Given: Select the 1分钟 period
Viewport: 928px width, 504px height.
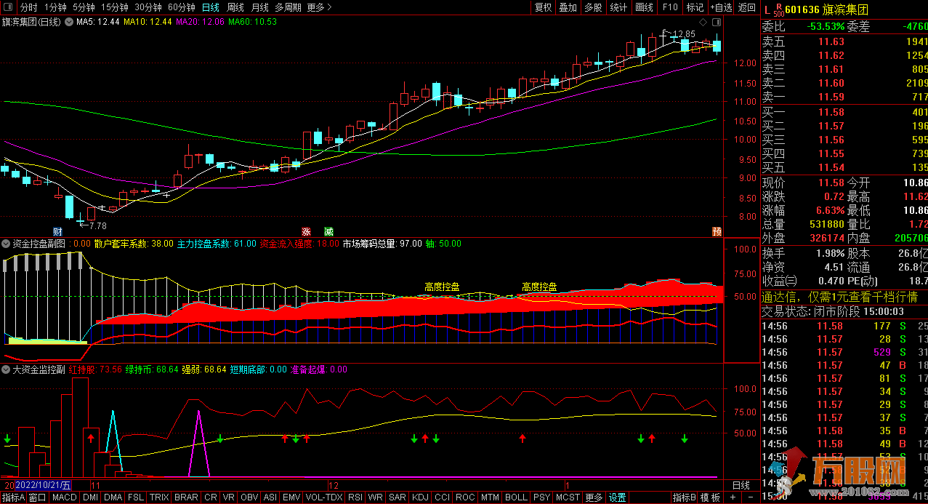Looking at the screenshot, I should [x=55, y=7].
